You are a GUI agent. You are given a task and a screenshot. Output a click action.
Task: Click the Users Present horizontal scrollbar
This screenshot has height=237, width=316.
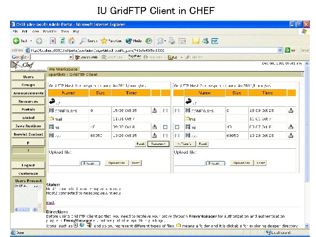[x=26, y=210]
